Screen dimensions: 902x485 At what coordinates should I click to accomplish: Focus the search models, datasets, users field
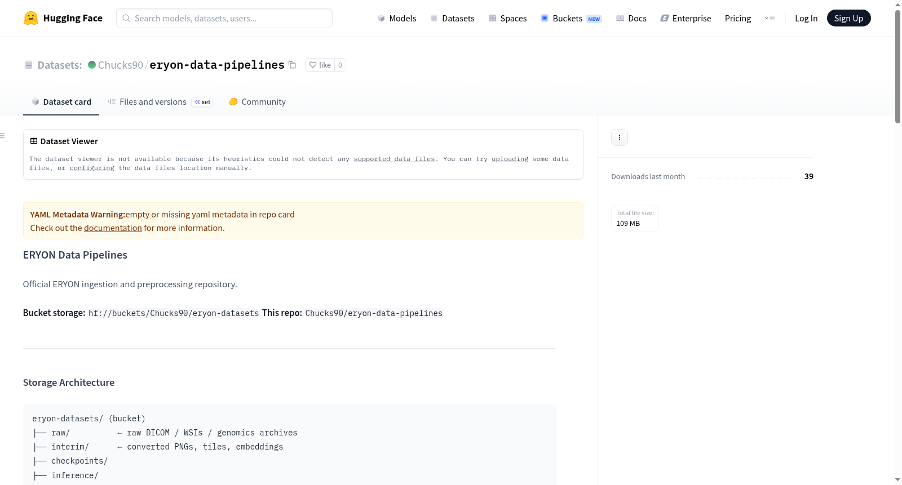coord(224,18)
